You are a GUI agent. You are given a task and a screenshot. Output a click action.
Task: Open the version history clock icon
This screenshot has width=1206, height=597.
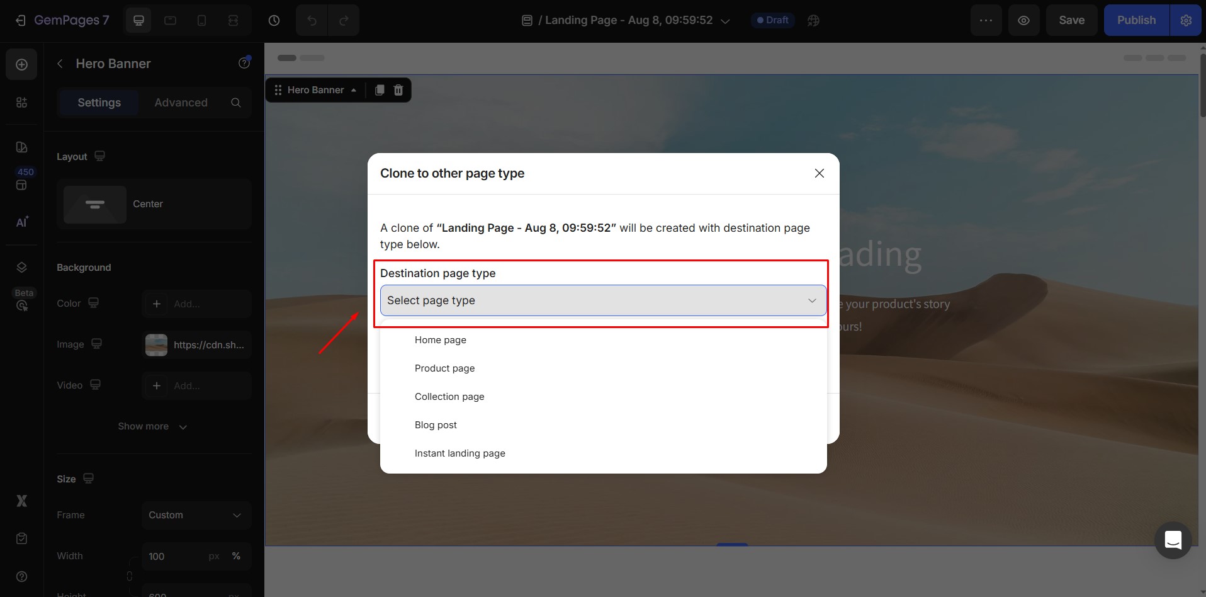click(274, 20)
